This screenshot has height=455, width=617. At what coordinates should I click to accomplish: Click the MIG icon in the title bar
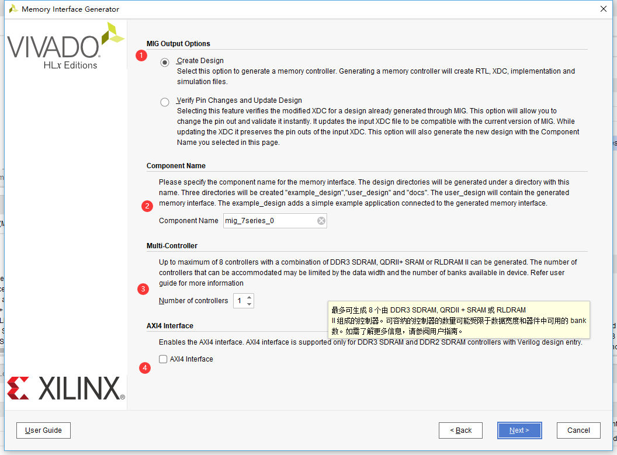tap(12, 9)
